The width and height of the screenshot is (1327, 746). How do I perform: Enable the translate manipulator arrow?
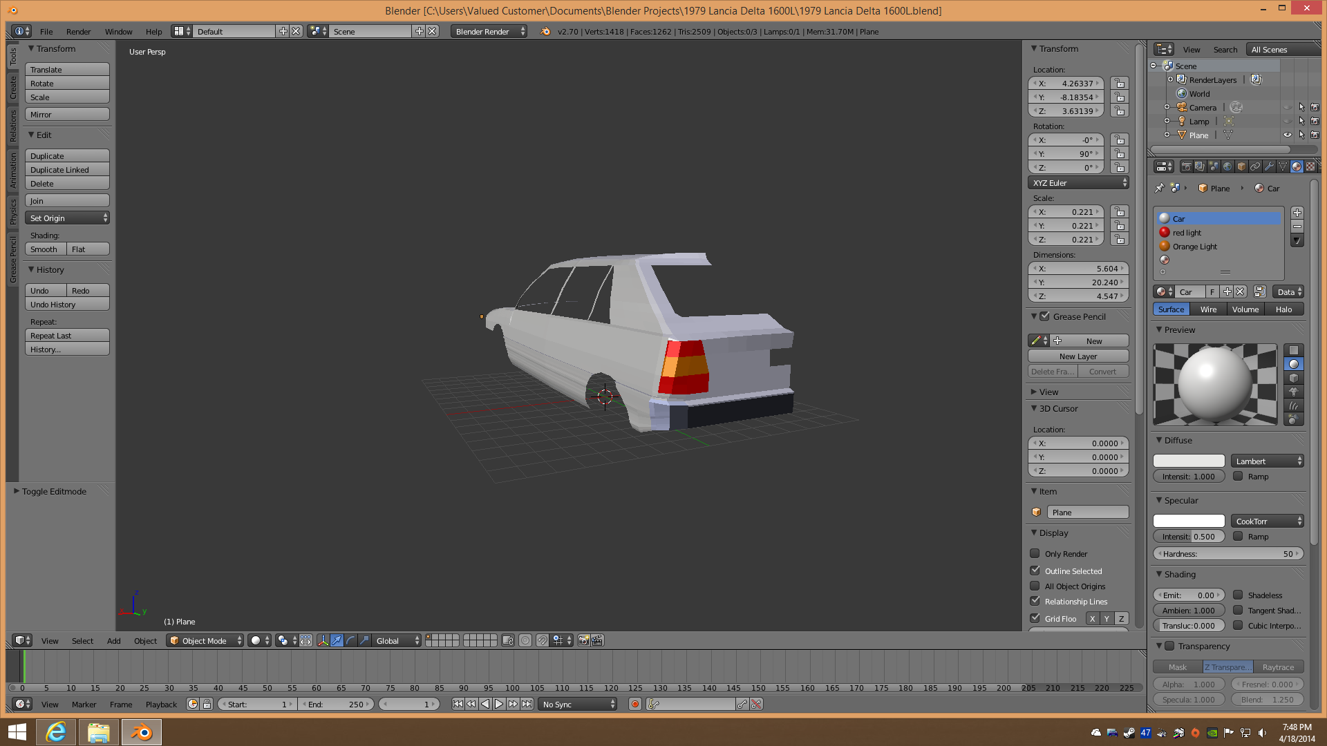click(337, 640)
